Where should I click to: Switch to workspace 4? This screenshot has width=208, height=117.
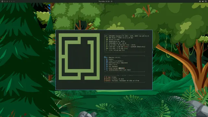click(x=12, y=1)
